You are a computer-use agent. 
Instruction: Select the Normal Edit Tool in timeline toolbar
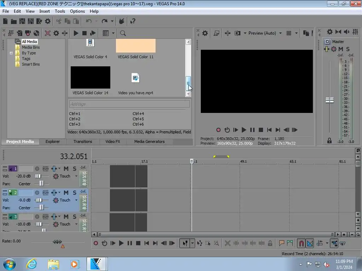(185, 243)
